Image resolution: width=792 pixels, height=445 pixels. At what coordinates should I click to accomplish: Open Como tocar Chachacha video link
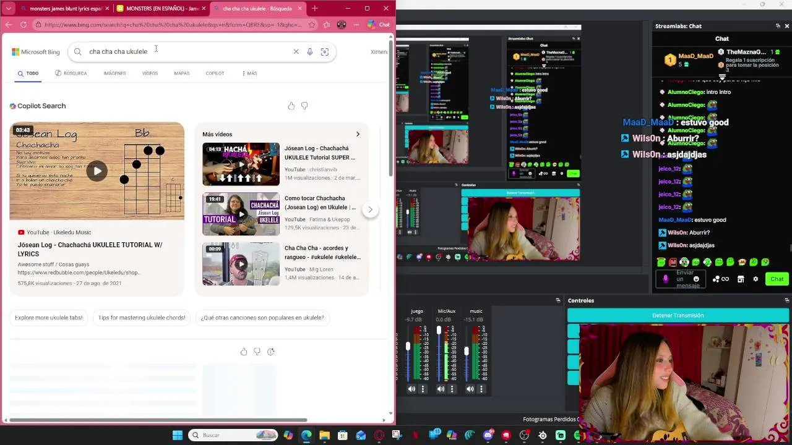[320, 203]
